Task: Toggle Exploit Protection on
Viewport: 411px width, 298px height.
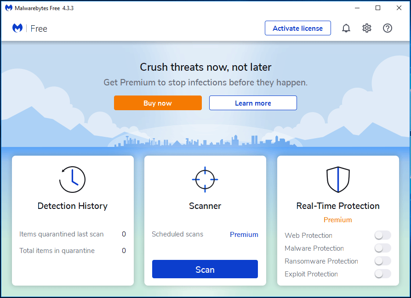Action: coord(382,274)
